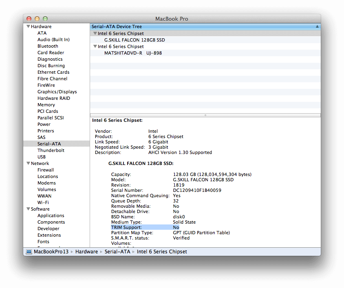
Task: Select G.SKILL FALCON 128GB SSD device
Action: click(x=135, y=40)
